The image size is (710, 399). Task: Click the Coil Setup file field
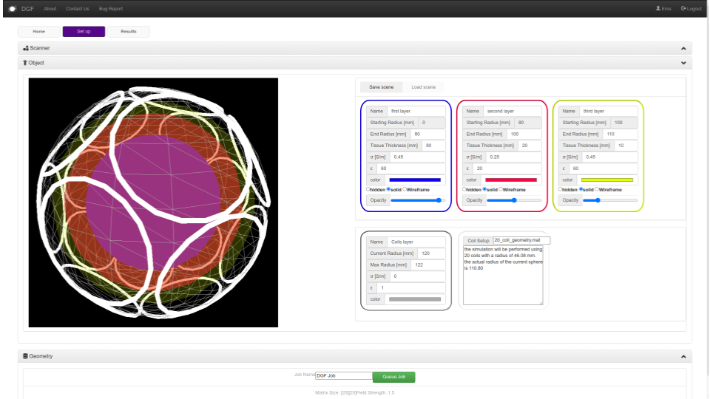[x=521, y=240]
